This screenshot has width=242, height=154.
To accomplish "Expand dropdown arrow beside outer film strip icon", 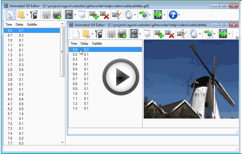I will click(x=75, y=15).
